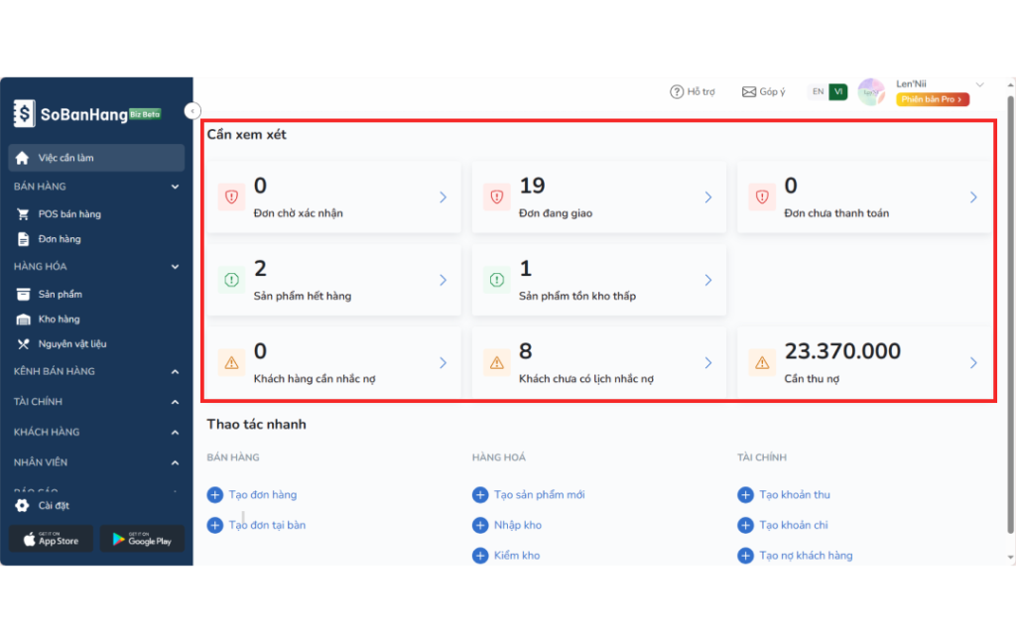Switch language to EN
Image resolution: width=1016 pixels, height=642 pixels.
coord(819,92)
